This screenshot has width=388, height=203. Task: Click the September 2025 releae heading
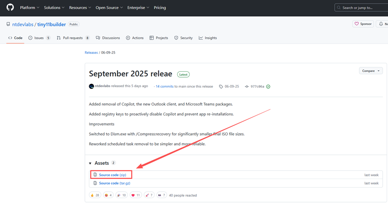click(x=131, y=74)
